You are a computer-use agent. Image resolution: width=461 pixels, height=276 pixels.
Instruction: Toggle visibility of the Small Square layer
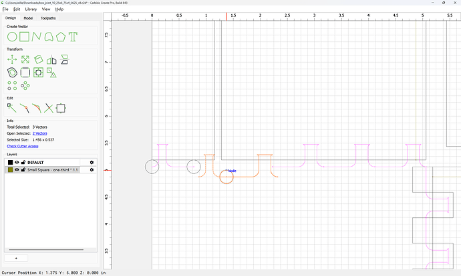[17, 170]
